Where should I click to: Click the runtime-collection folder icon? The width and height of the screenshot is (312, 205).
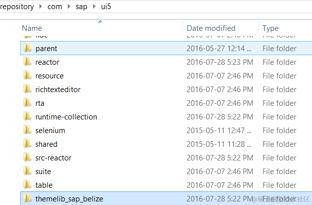click(27, 117)
